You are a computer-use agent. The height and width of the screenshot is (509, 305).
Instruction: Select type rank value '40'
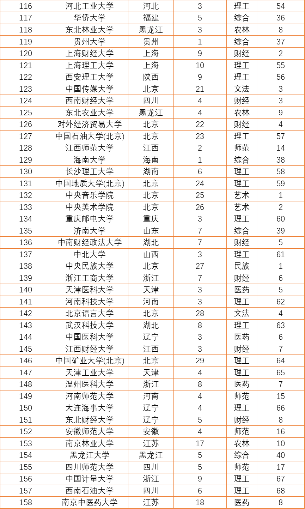click(281, 455)
